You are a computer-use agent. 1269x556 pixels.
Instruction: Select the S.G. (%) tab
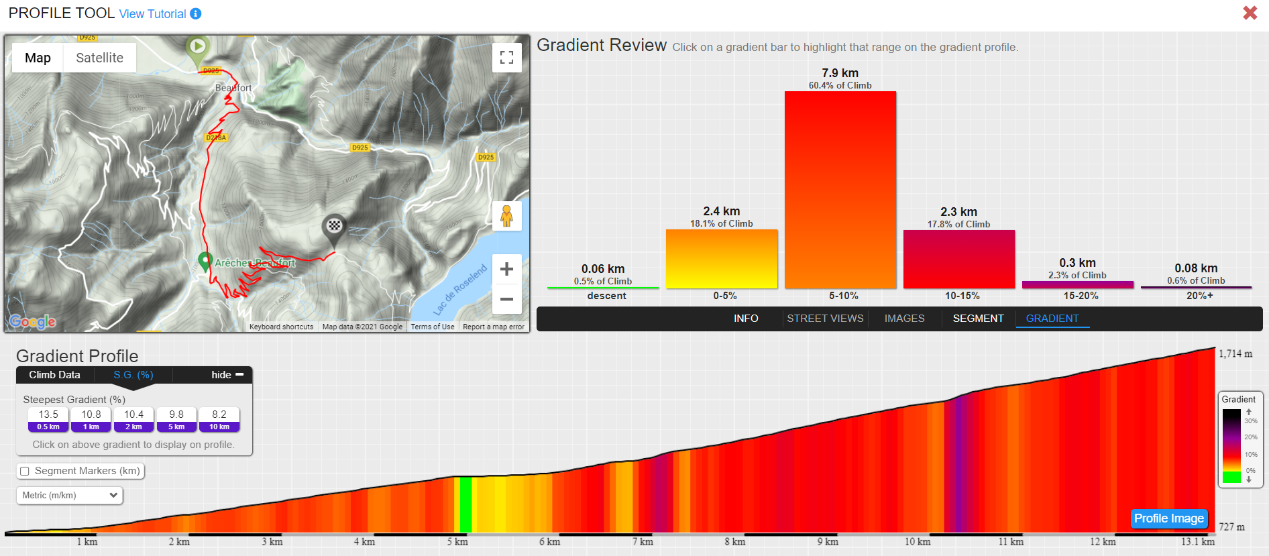(133, 375)
